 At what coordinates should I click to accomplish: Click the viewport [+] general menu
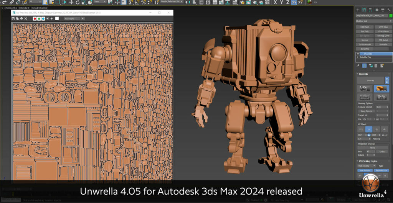point(2,8)
